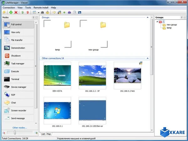The height and width of the screenshot is (141, 188).
Task: Click the lightning bolt connect icon
Action: click(x=4, y=12)
